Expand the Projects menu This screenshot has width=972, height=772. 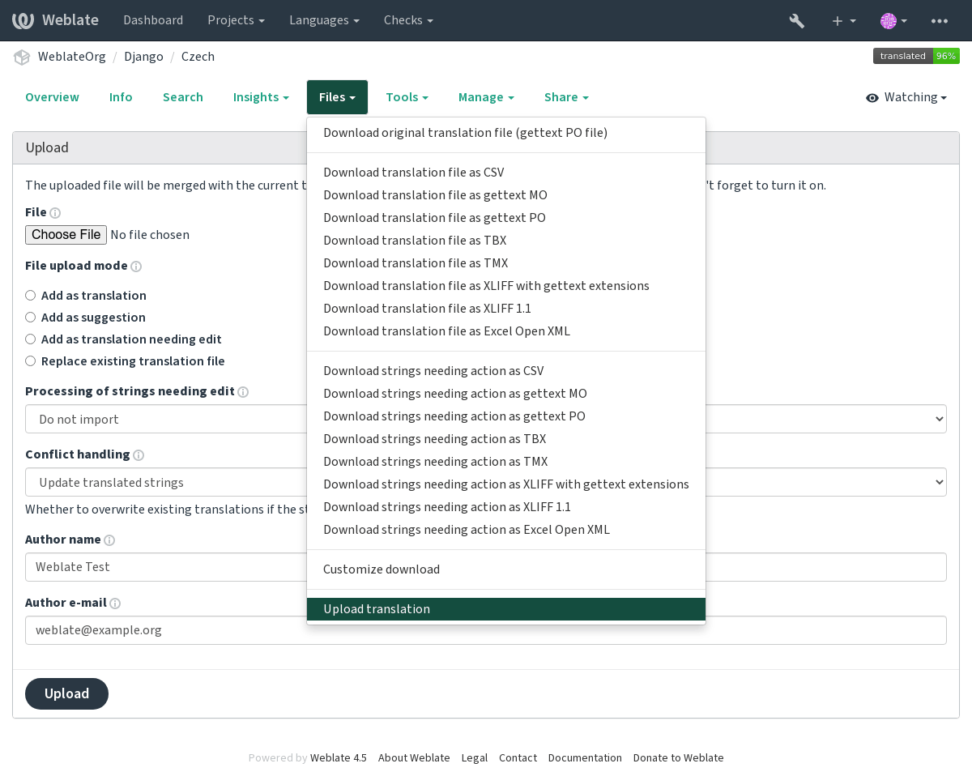(x=236, y=20)
